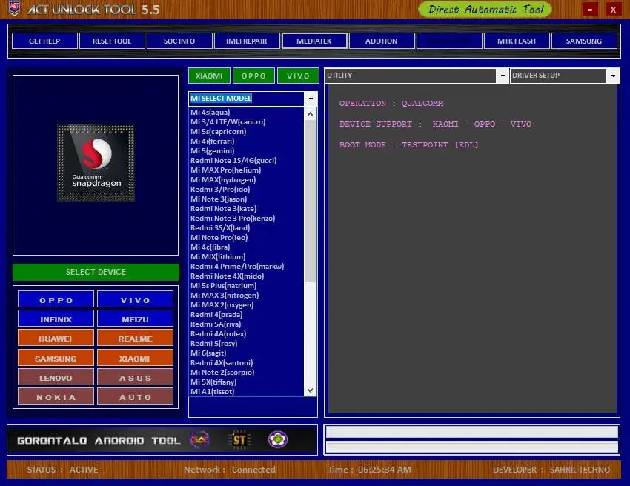Click the ST chip icon in footer
Image resolution: width=630 pixels, height=486 pixels.
[x=239, y=440]
